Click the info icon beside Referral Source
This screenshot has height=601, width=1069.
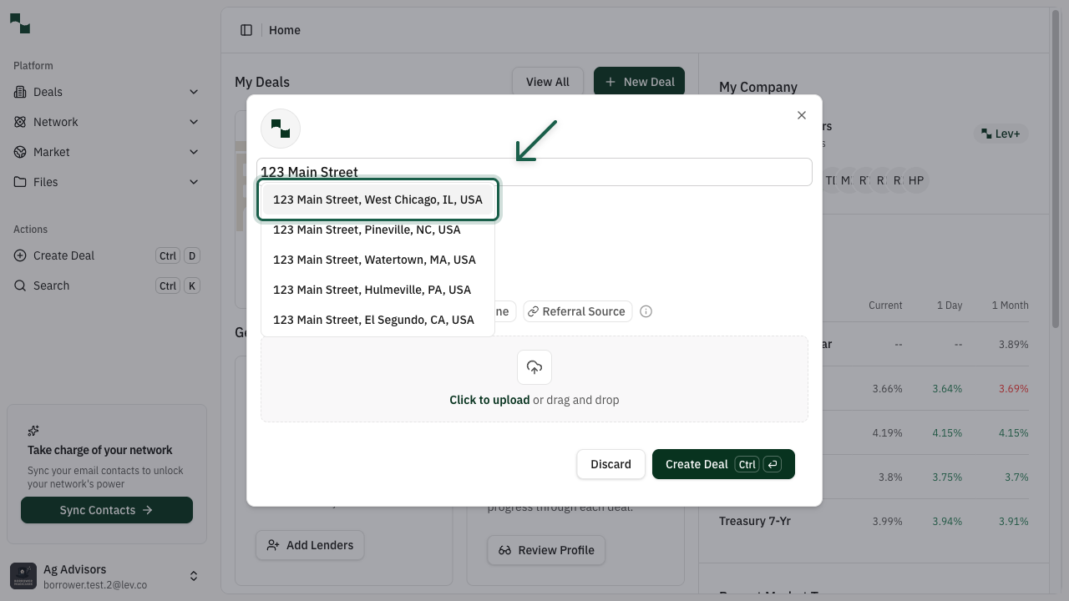tap(646, 311)
